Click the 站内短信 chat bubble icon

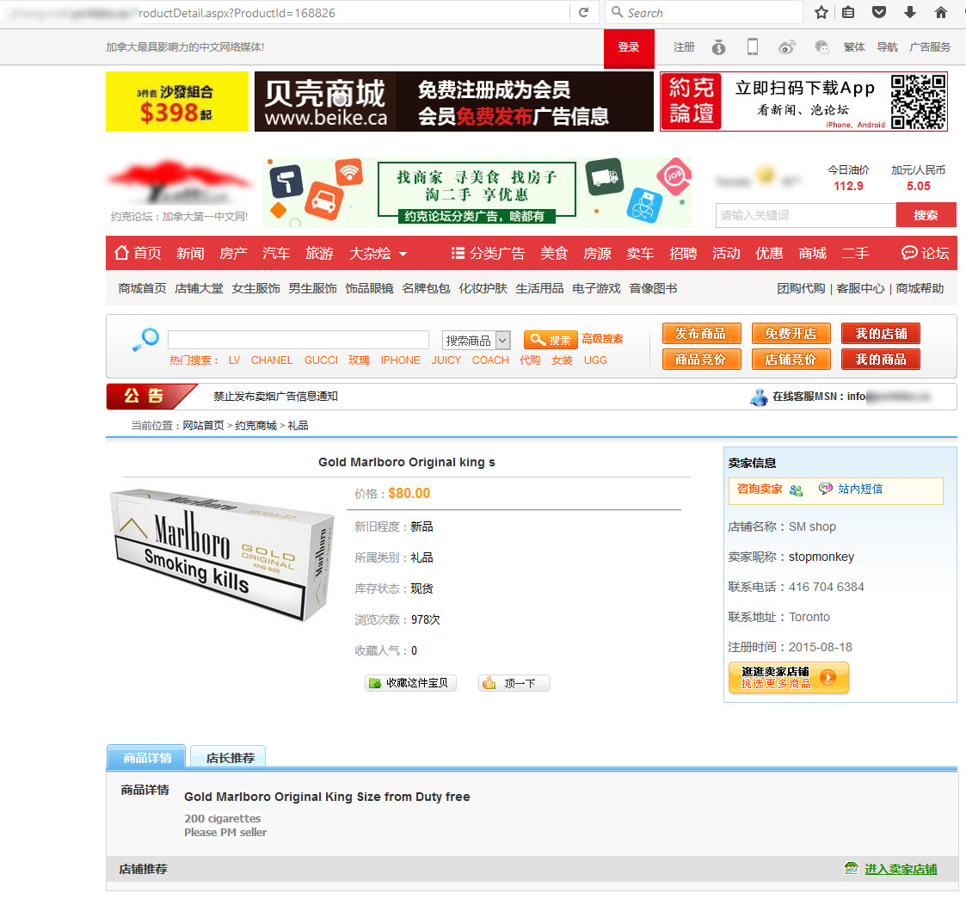click(x=826, y=489)
